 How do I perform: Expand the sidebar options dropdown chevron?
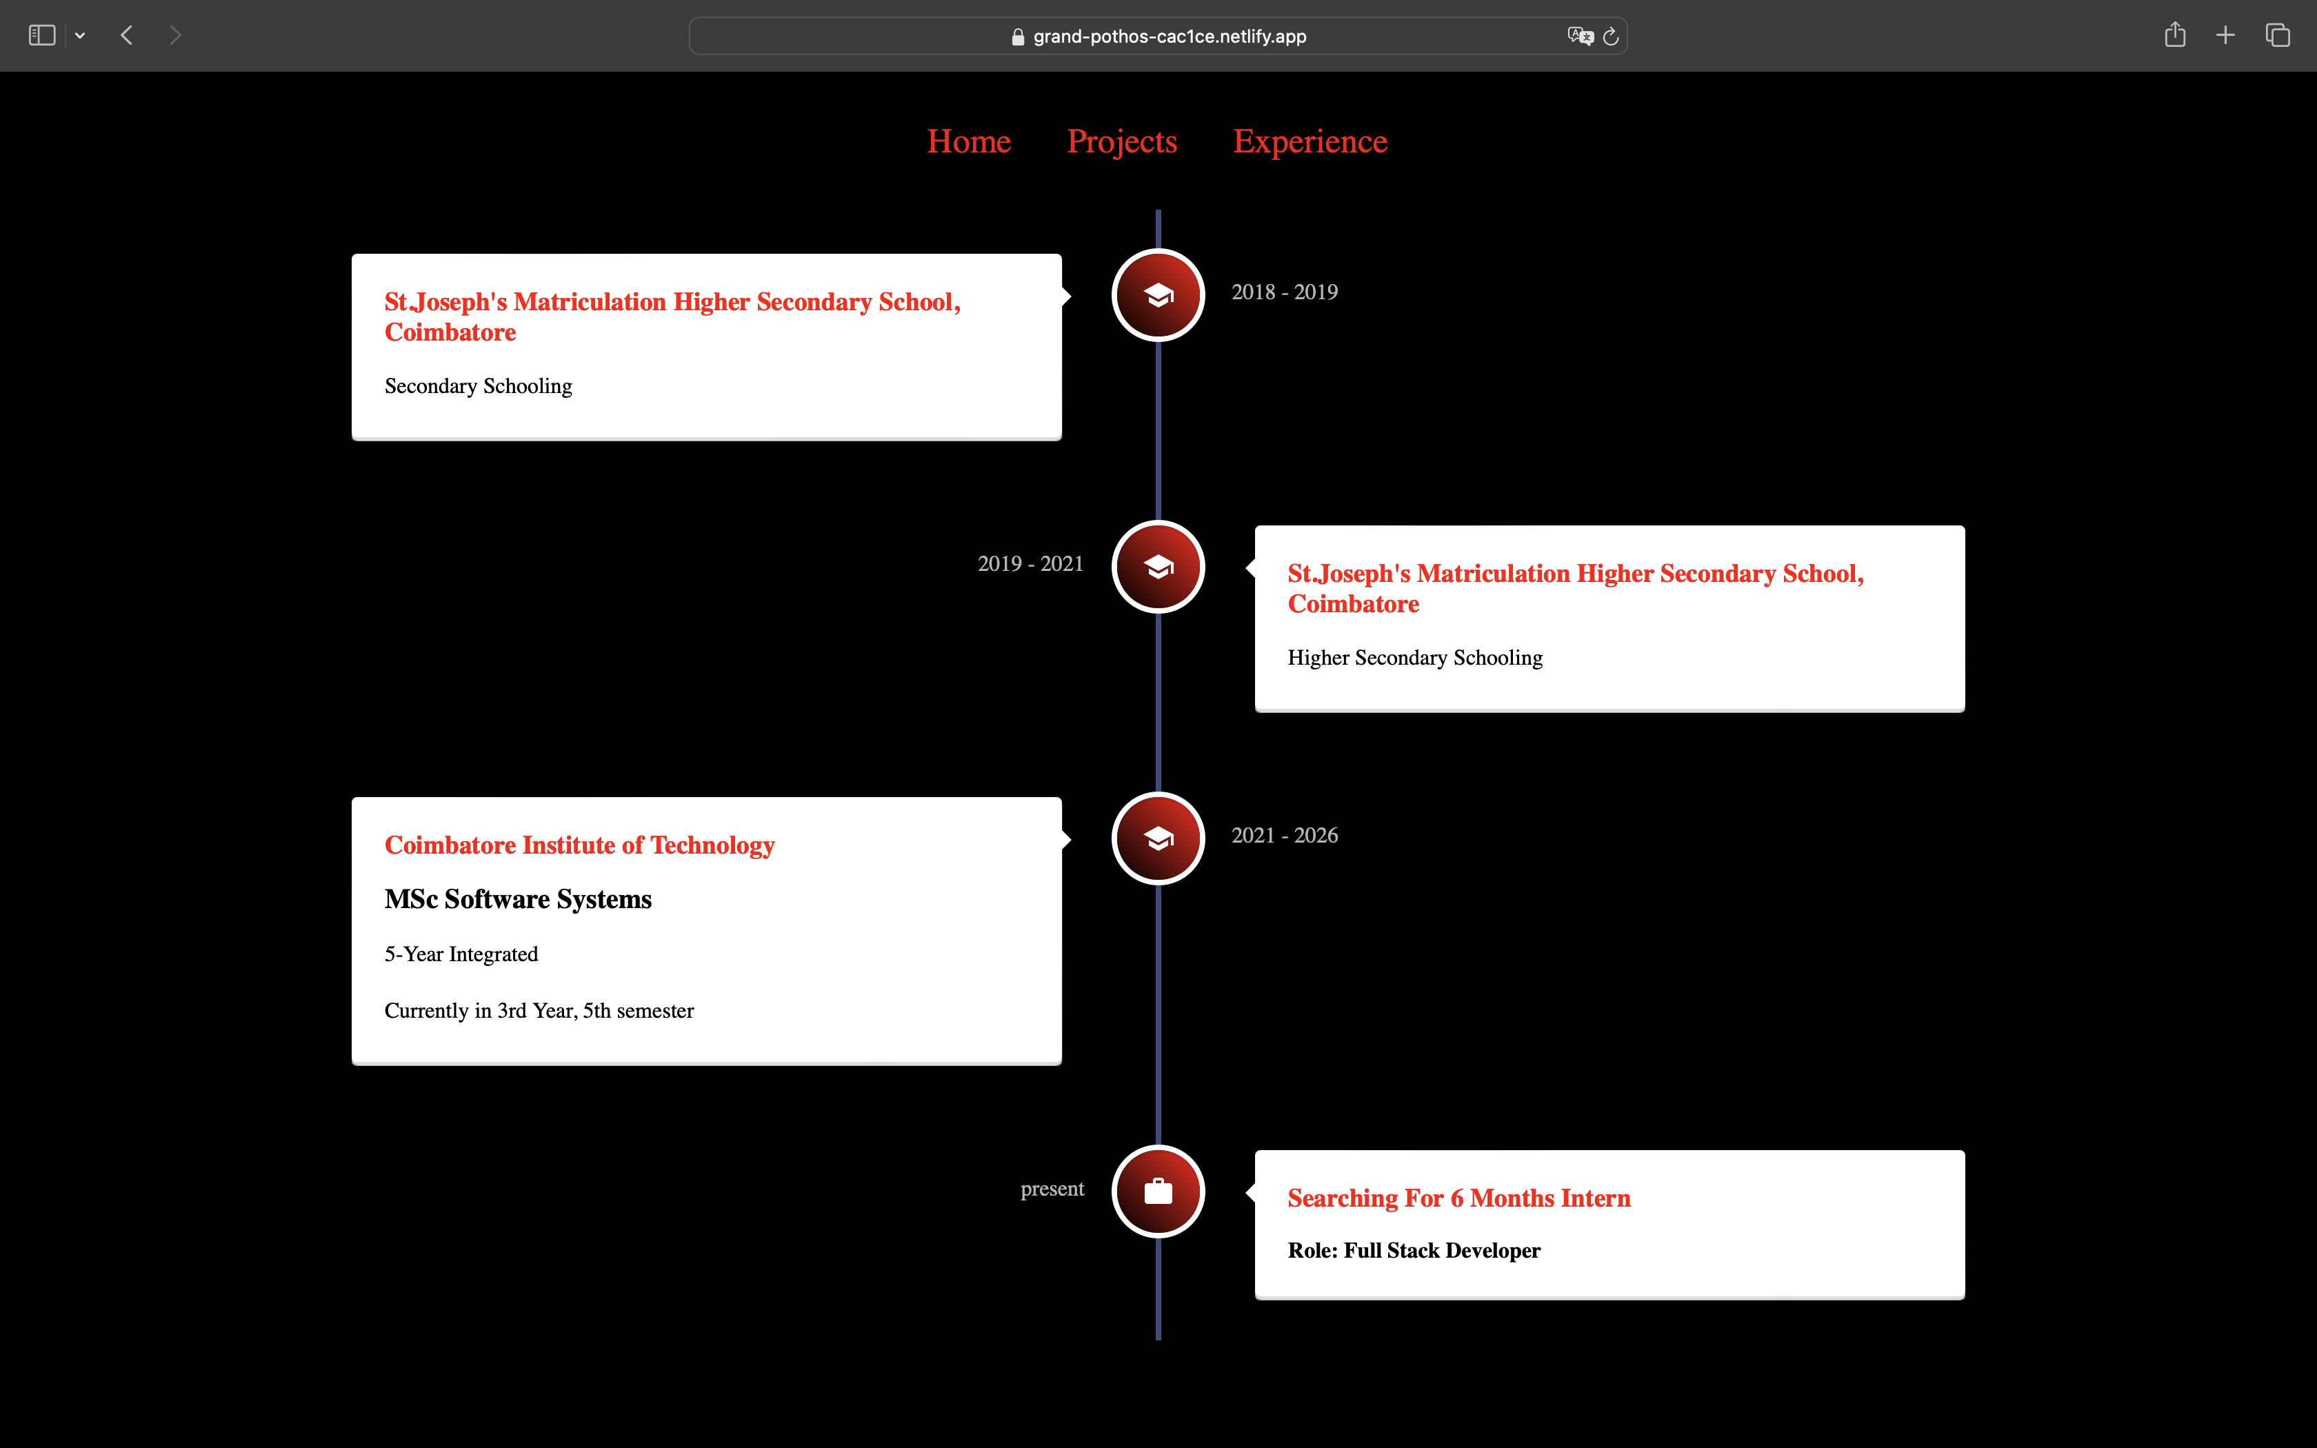pos(81,35)
